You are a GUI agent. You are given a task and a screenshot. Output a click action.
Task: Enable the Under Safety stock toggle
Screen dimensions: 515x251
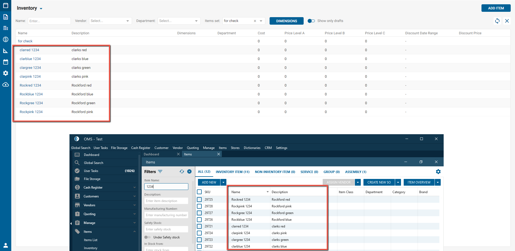click(x=148, y=237)
